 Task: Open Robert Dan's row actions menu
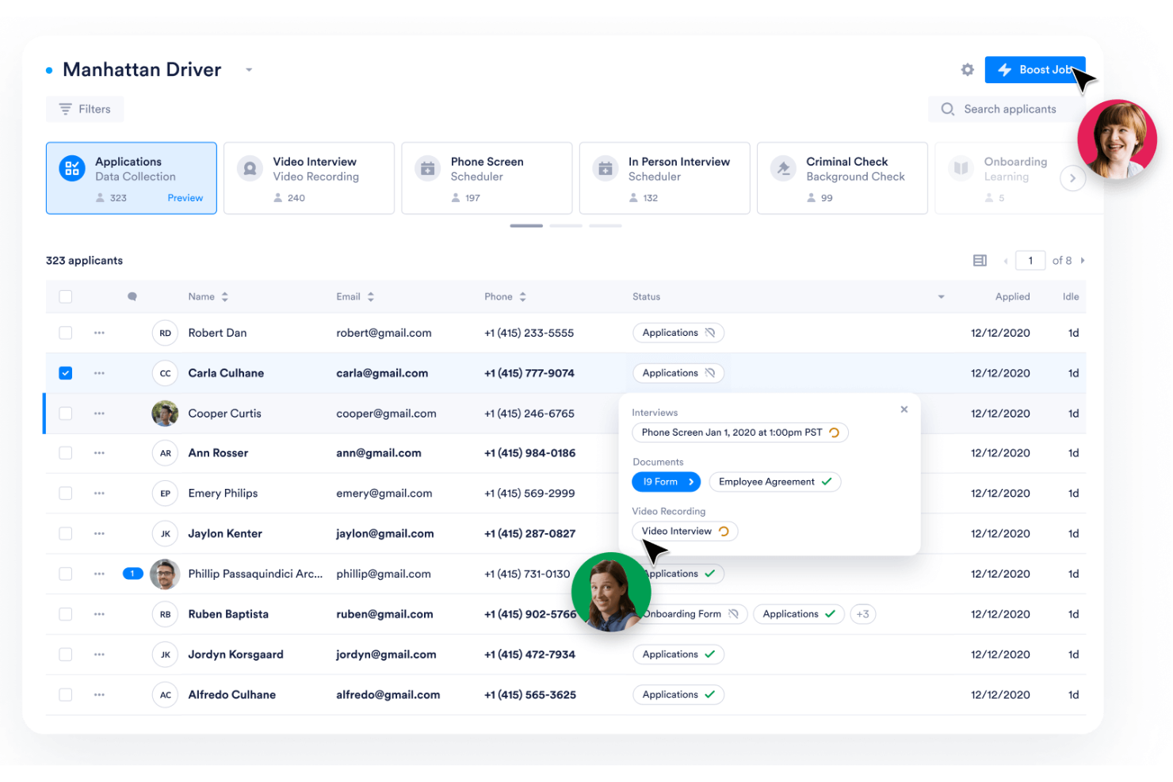pos(99,333)
